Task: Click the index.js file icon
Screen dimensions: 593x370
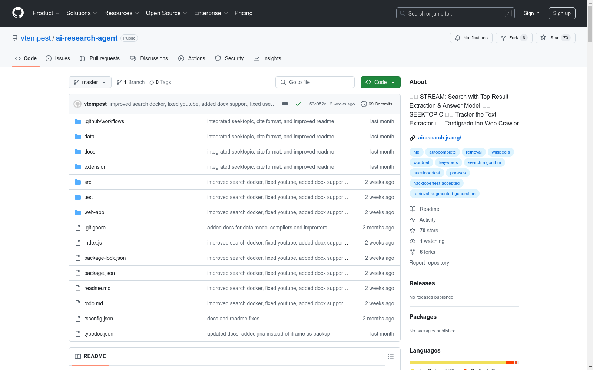Action: pos(78,243)
